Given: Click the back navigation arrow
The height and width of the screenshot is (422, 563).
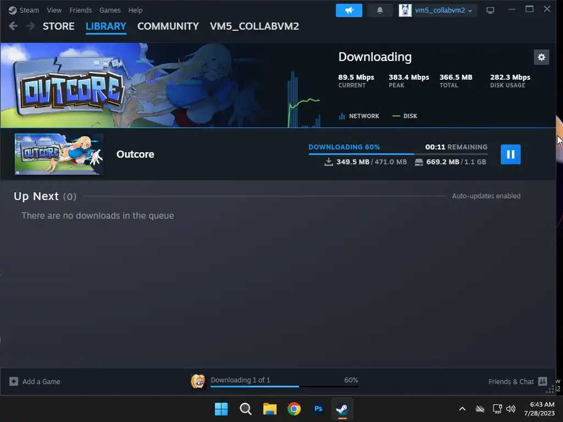Looking at the screenshot, I should click(x=13, y=26).
